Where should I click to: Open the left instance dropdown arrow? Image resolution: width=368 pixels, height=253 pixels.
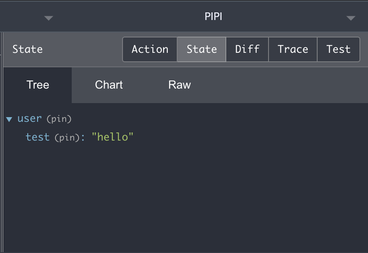(49, 18)
